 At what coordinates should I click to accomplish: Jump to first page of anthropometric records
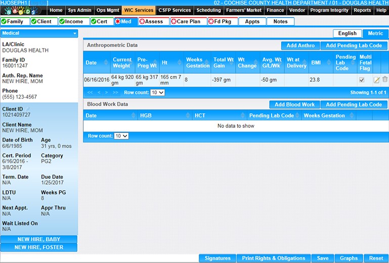pos(90,93)
